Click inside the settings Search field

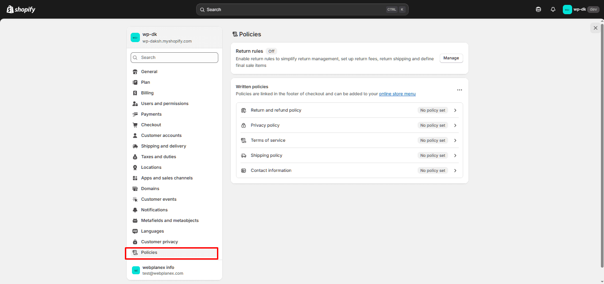pos(174,57)
